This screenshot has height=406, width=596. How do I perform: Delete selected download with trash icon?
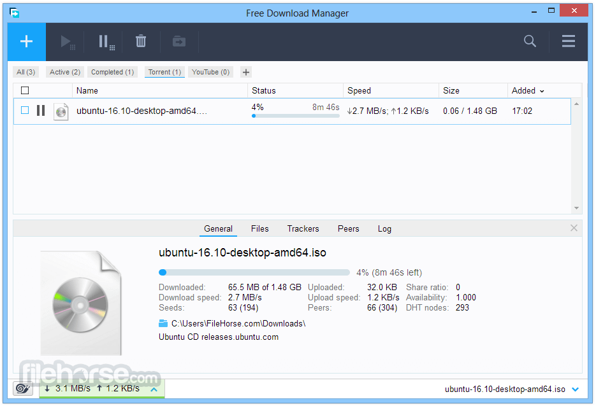141,41
